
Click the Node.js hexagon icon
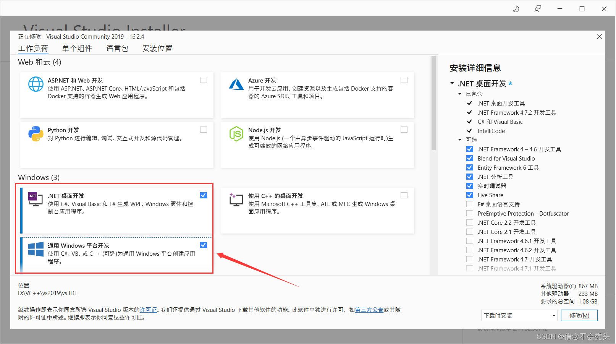tap(236, 134)
